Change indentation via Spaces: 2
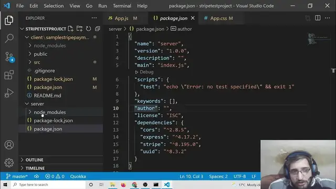This screenshot has width=336, height=189. click(218, 176)
